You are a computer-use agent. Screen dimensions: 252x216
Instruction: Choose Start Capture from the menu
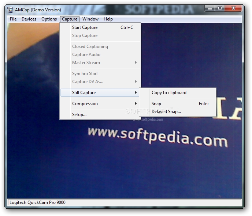100,27
